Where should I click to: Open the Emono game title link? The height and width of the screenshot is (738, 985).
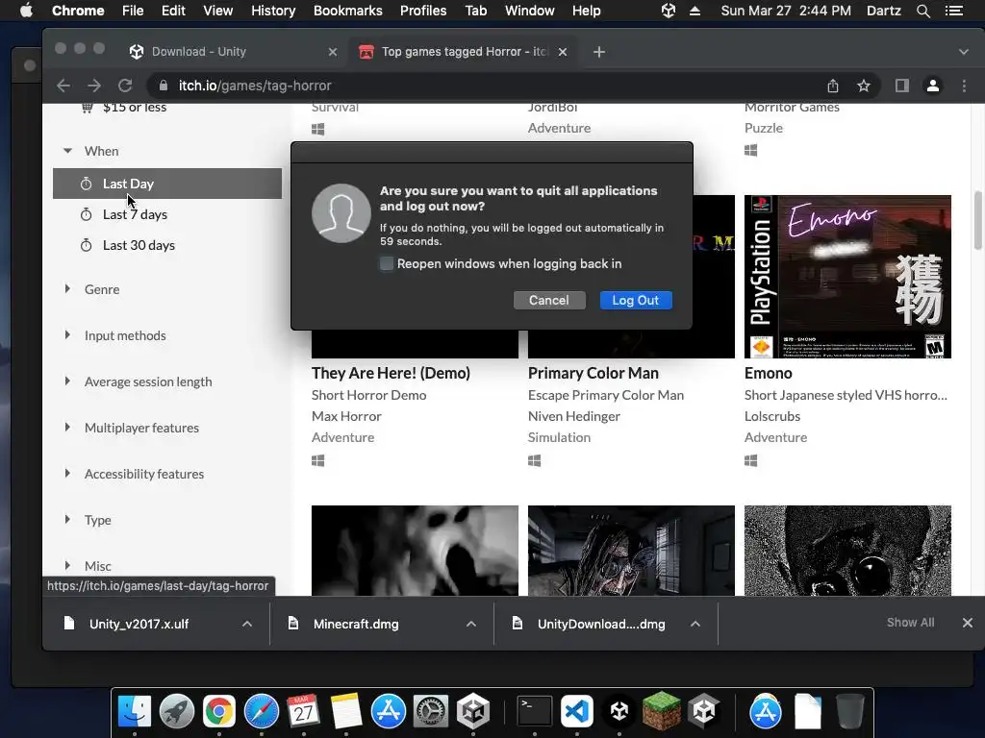(x=769, y=374)
